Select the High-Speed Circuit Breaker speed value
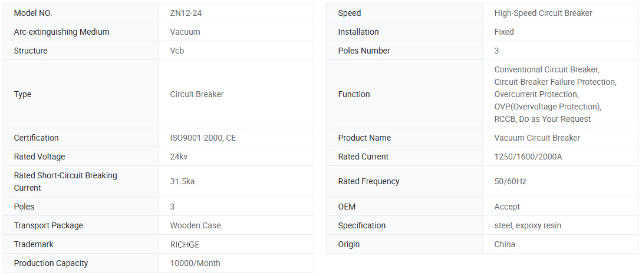This screenshot has height=276, width=642. click(543, 13)
